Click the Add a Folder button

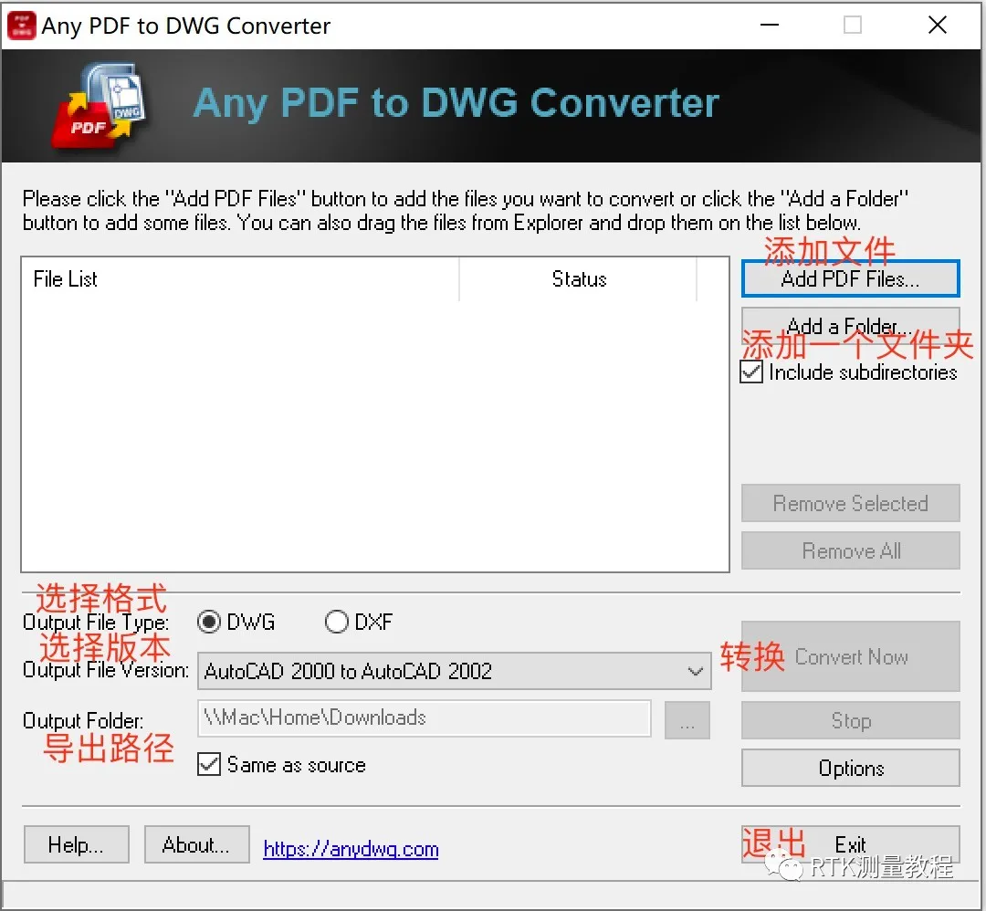click(850, 325)
